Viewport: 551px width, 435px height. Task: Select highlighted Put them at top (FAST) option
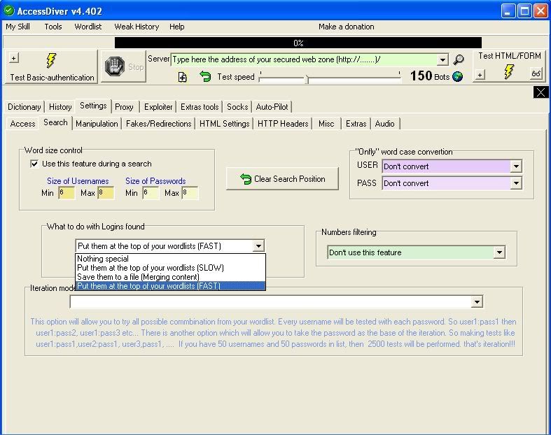click(x=170, y=286)
